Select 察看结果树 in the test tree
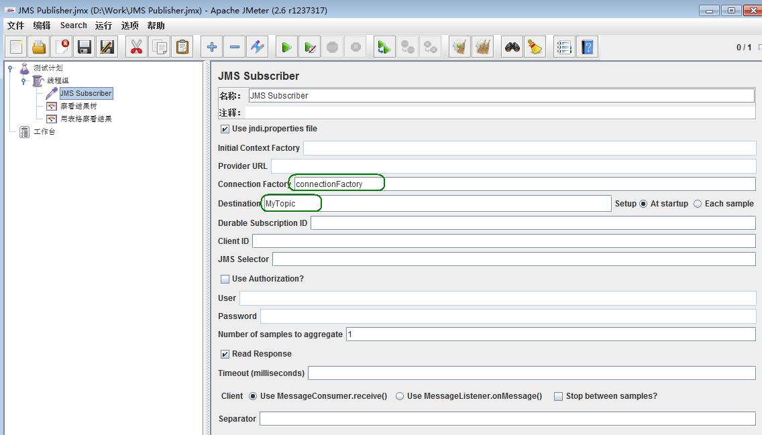The height and width of the screenshot is (435, 762). click(x=78, y=106)
